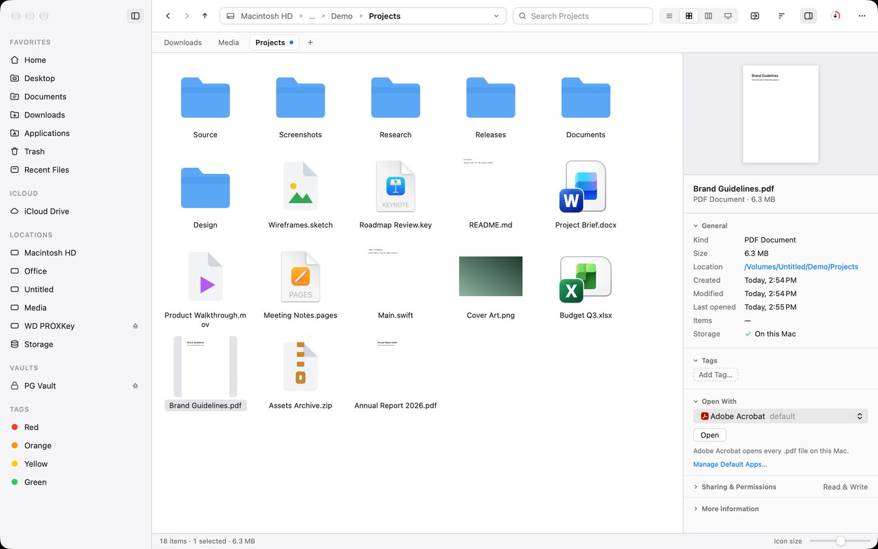Collapse the Open With section
878x549 pixels.
[696, 401]
